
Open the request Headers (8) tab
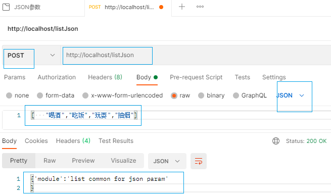tap(105, 77)
